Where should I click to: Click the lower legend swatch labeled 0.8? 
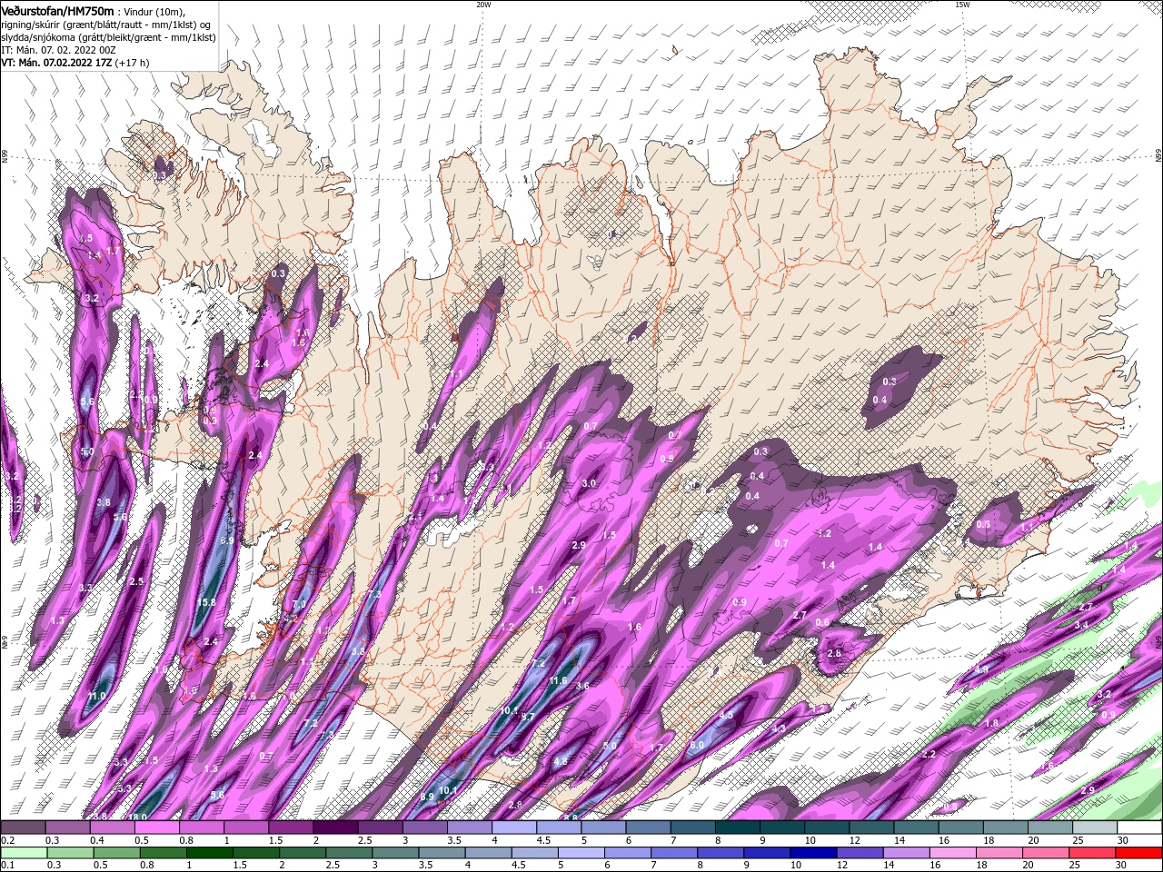point(163,853)
